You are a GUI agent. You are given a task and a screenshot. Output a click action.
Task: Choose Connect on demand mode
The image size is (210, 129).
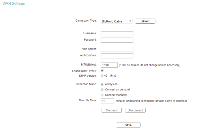102,90
